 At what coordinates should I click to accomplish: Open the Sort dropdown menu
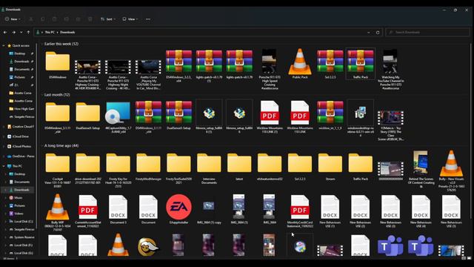click(x=108, y=19)
